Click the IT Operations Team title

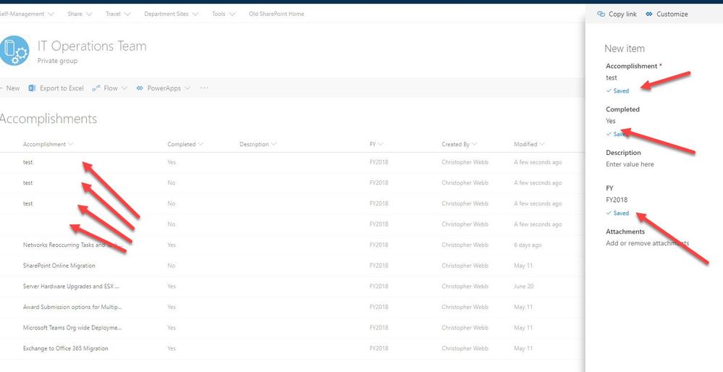click(92, 46)
